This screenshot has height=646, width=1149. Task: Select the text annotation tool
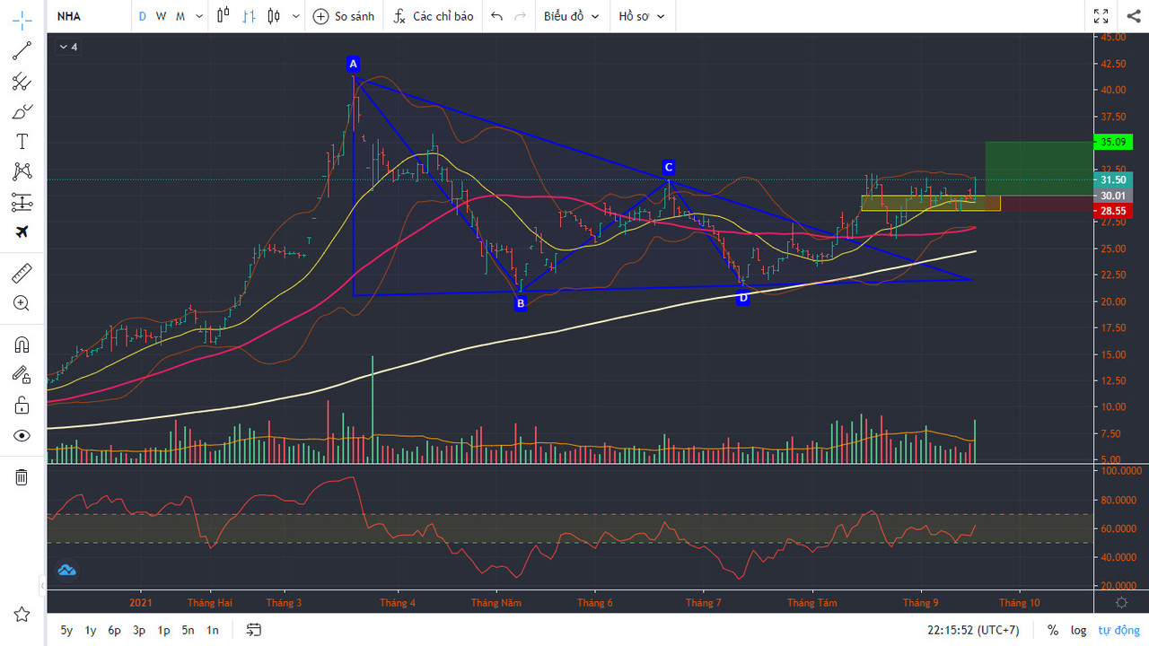click(x=22, y=142)
